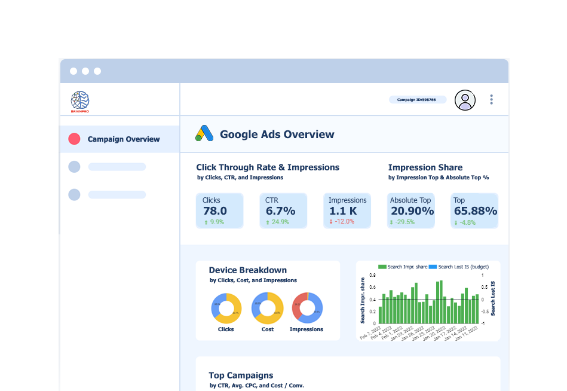This screenshot has width=567, height=391.
Task: Click the Clicks donut chart
Action: [226, 308]
